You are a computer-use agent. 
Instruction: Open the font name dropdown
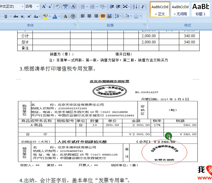[22, 6]
